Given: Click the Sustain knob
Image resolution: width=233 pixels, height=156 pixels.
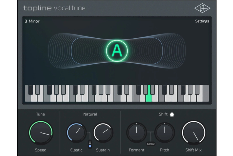Looking at the screenshot, I should pos(103,132).
